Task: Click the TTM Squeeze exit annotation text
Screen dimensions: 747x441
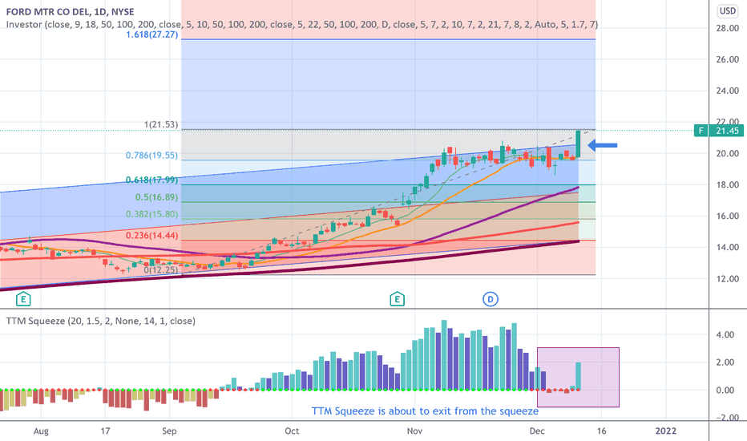Action: click(x=425, y=411)
